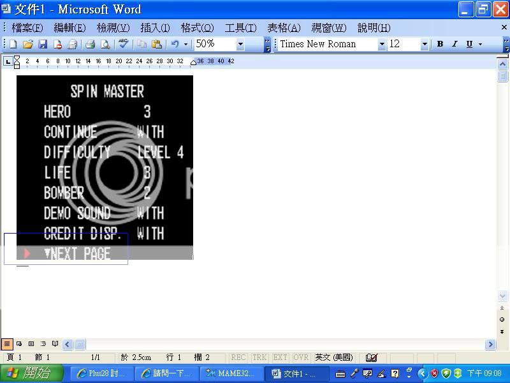
Task: Open the underline style dropdown arrow
Action: click(480, 44)
